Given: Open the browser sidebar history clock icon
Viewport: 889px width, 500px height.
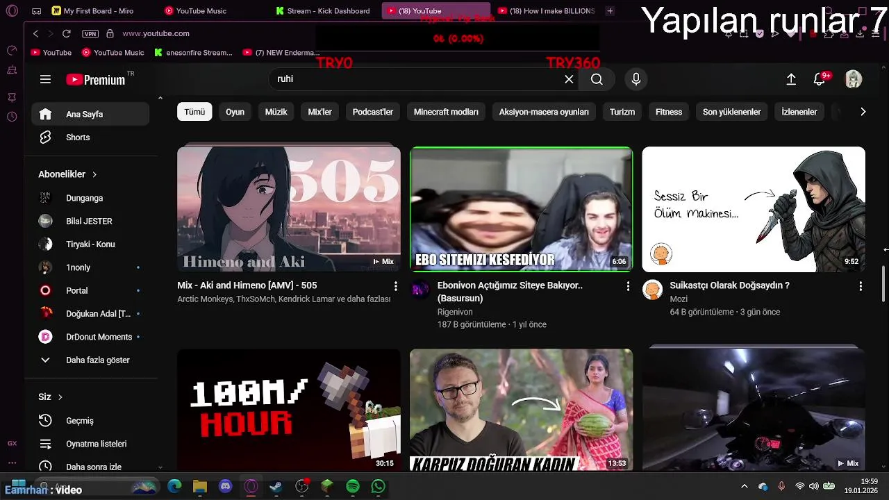Looking at the screenshot, I should click(12, 117).
